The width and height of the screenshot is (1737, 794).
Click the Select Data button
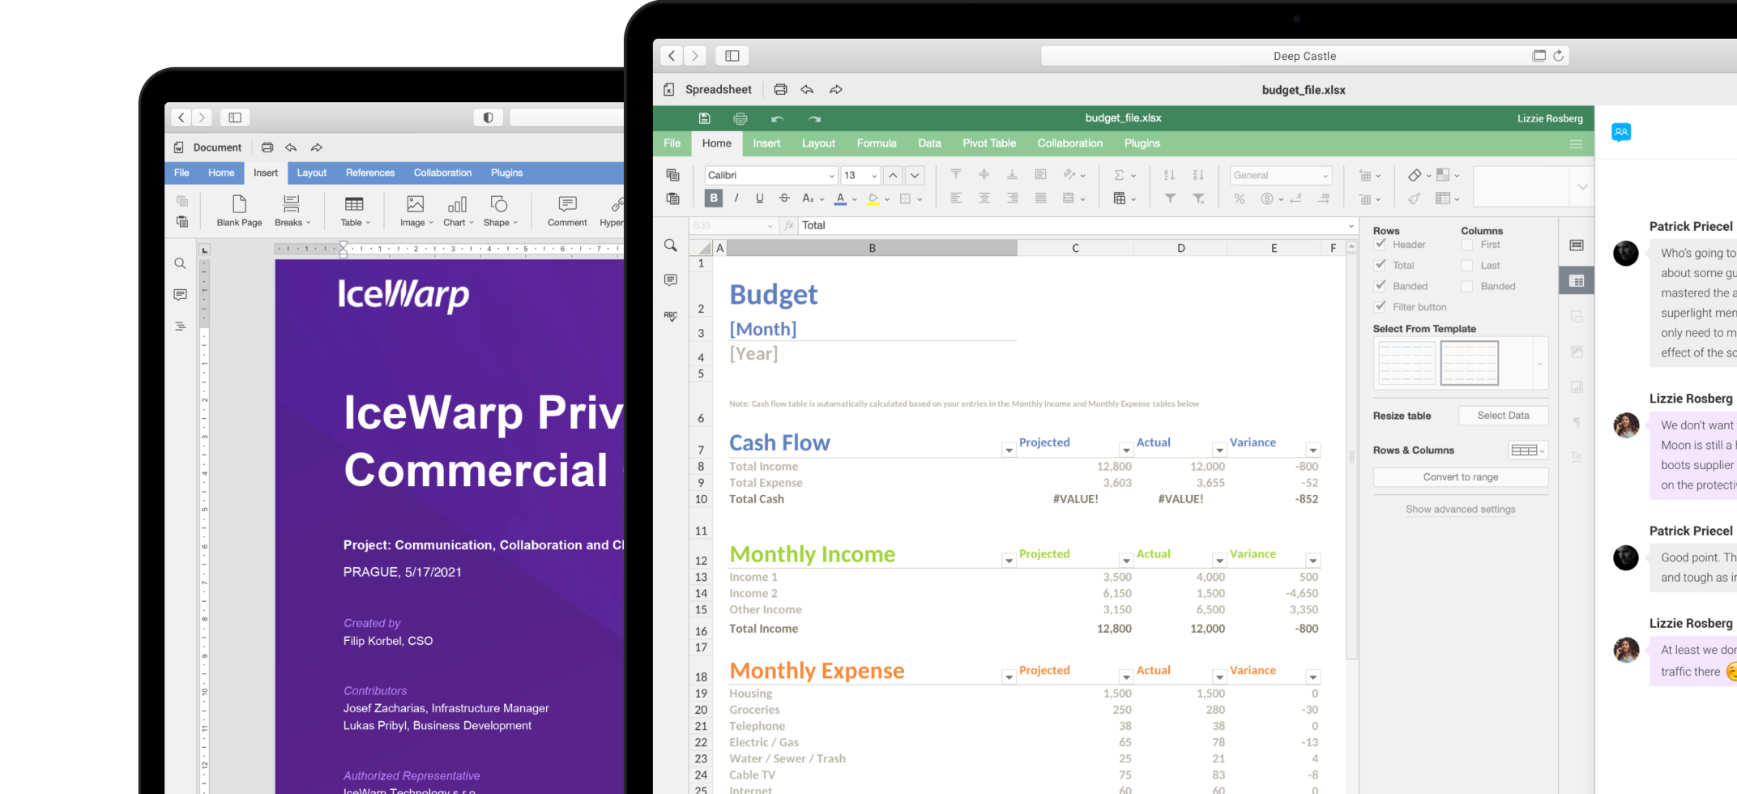1503,416
